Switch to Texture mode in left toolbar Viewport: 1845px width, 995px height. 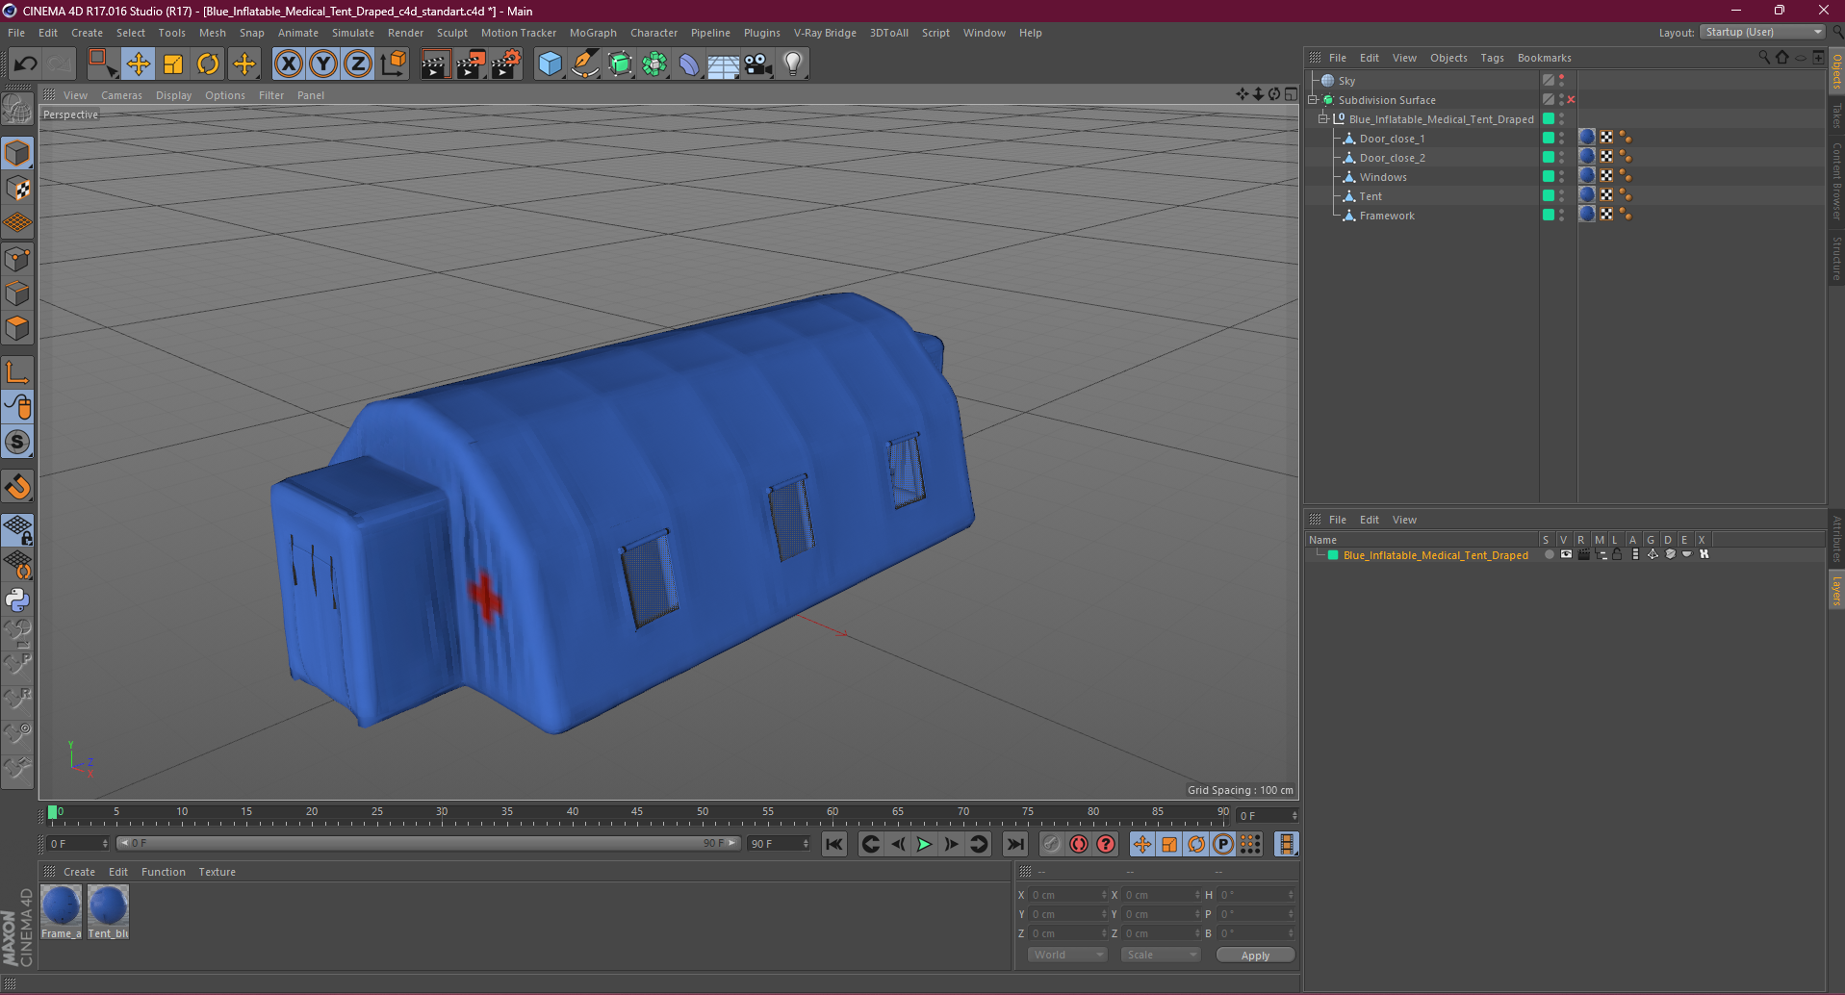click(x=17, y=189)
